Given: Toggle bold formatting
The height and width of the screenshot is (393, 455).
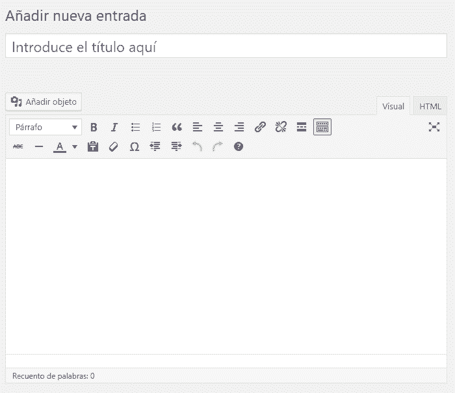Looking at the screenshot, I should 94,128.
